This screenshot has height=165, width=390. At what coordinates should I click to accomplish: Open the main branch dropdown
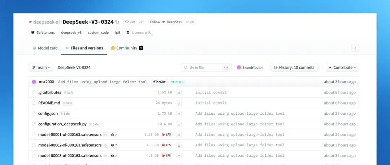pos(41,67)
